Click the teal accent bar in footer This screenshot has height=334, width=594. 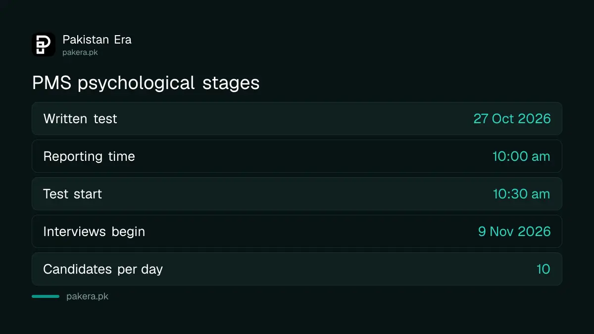point(46,296)
